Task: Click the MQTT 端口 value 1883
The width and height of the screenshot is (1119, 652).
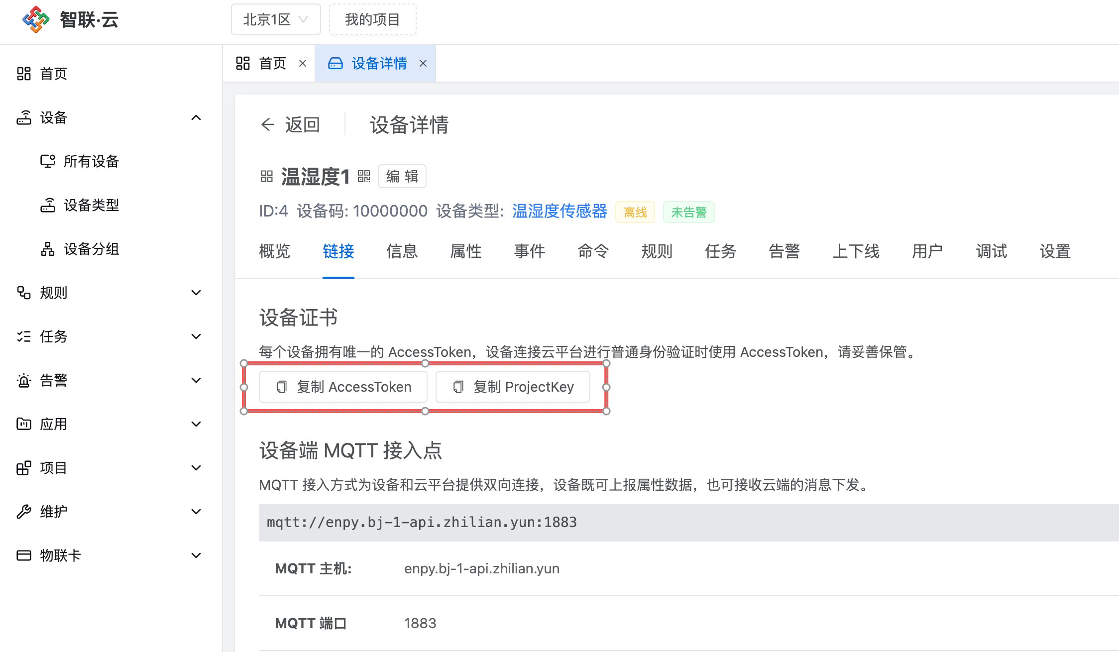Action: (420, 623)
